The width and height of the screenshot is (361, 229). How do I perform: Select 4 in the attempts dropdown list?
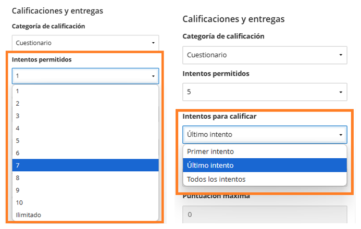pos(85,128)
